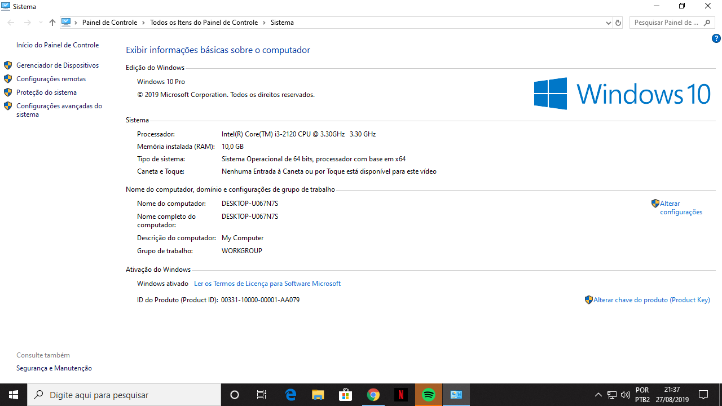
Task: Select Painel de Controle breadcrumb
Action: [x=109, y=23]
